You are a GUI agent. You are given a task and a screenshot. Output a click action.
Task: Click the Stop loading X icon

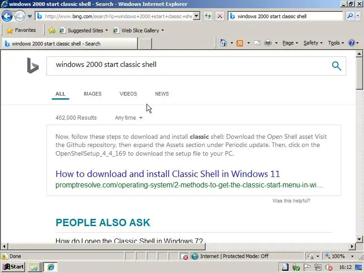click(220, 16)
